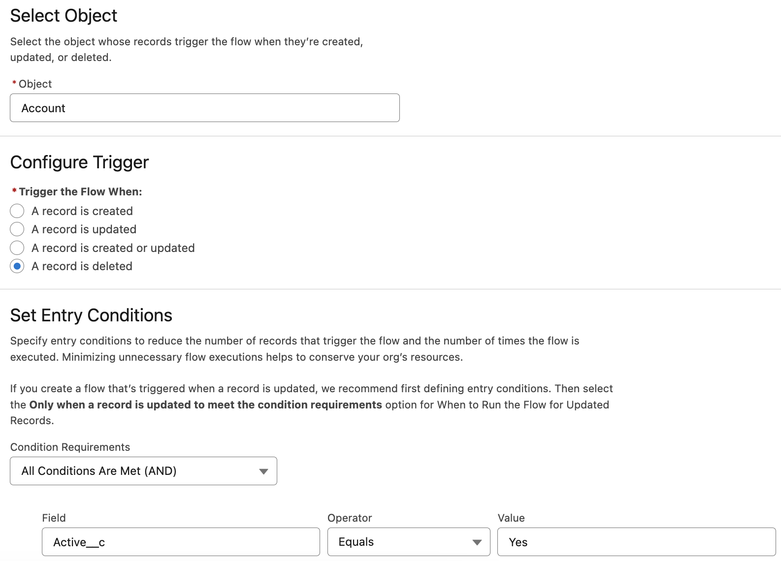Click inside the Account object text field
This screenshot has height=561, width=781.
point(204,108)
